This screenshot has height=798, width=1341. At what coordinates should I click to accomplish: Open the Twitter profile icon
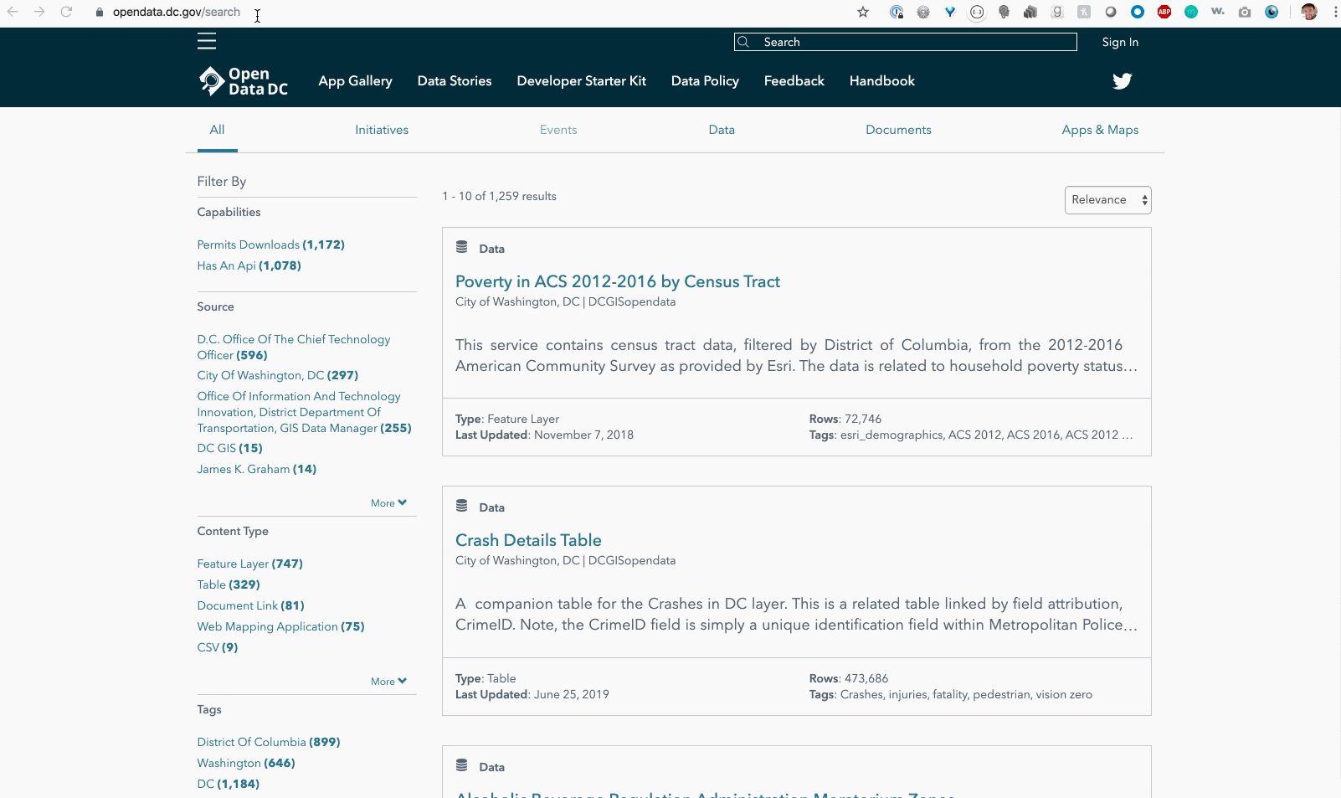(1122, 81)
